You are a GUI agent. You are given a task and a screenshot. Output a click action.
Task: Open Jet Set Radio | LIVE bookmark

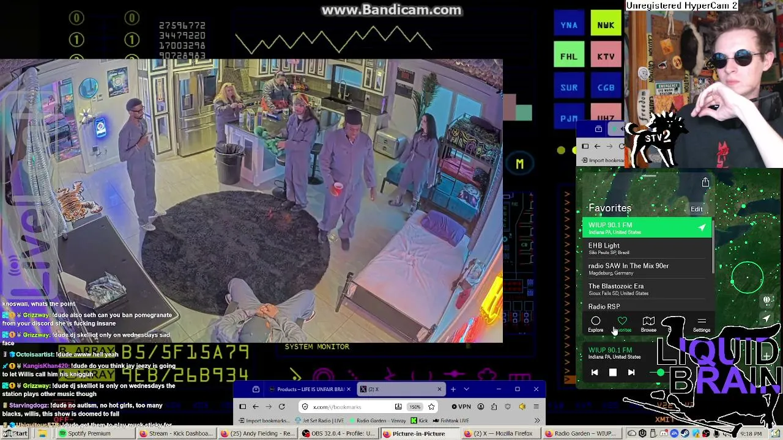(319, 420)
